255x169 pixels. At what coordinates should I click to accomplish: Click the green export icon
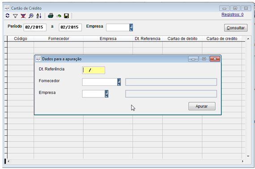[59, 16]
